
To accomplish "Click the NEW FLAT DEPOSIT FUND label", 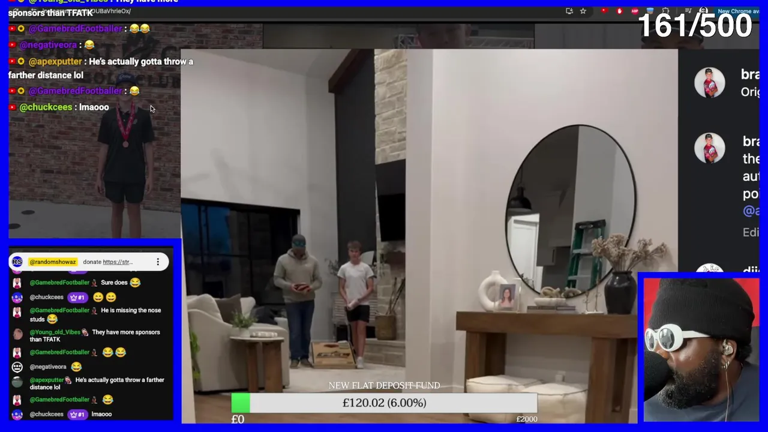I will click(384, 386).
